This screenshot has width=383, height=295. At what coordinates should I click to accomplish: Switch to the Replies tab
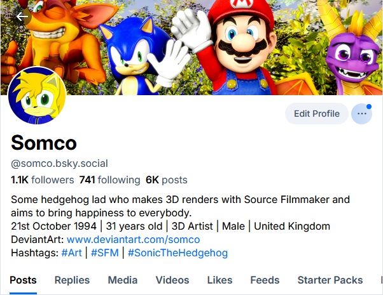72,280
